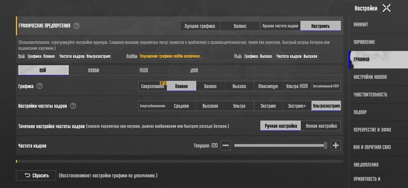
Task: Open the Перекрестие и эффе section
Action: click(x=378, y=129)
